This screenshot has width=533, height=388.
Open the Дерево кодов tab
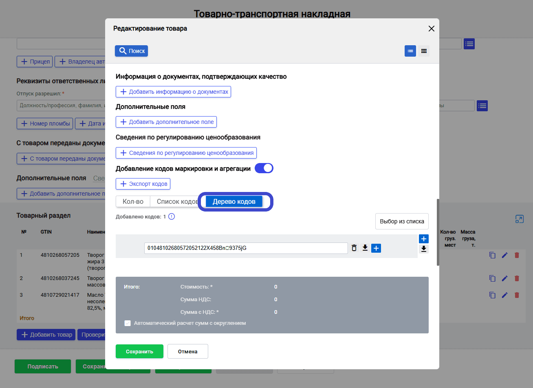234,202
